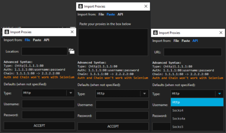Select the Paste tab in the Paste import window
Viewport: 226px width, 133px height.
coord(111,15)
